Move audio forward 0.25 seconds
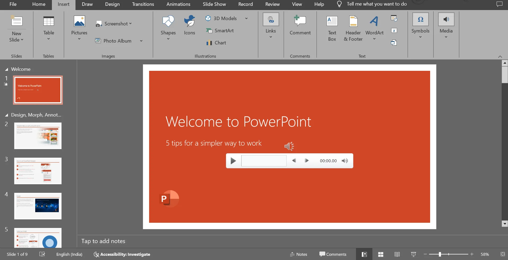The width and height of the screenshot is (508, 260). [x=307, y=161]
